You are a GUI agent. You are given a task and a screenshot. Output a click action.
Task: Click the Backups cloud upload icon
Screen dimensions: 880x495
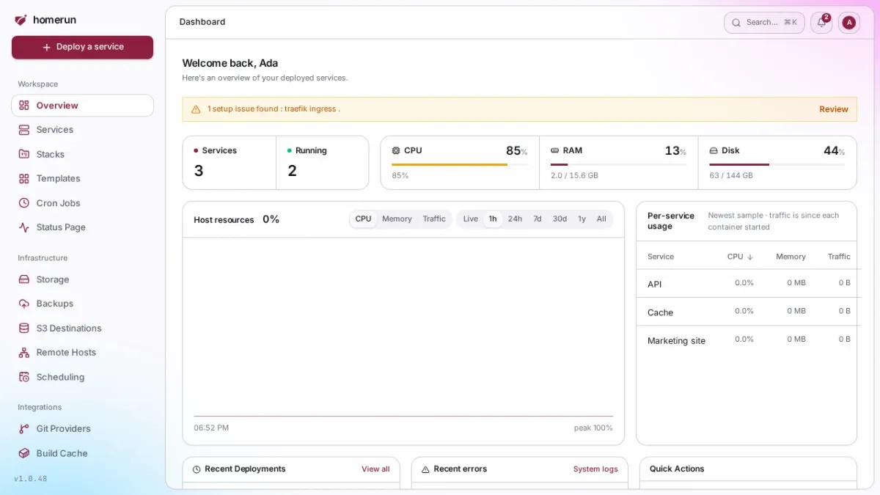click(23, 304)
